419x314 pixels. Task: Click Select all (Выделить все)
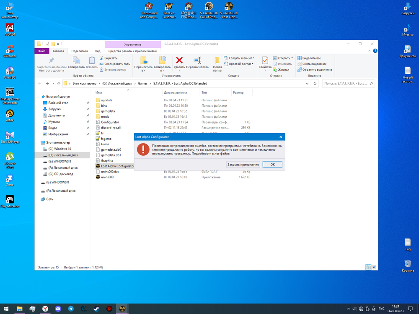311,58
